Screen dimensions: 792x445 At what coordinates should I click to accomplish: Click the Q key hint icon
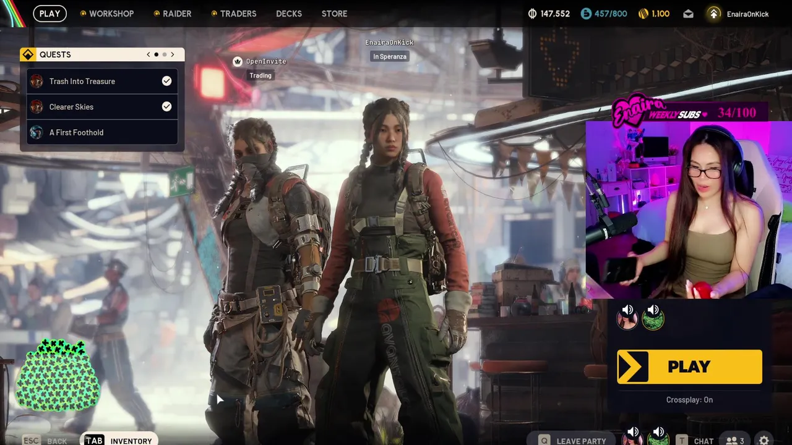pos(544,441)
